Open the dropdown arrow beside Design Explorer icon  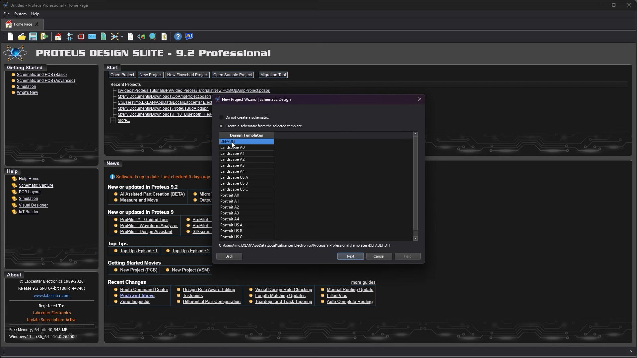tap(122, 37)
